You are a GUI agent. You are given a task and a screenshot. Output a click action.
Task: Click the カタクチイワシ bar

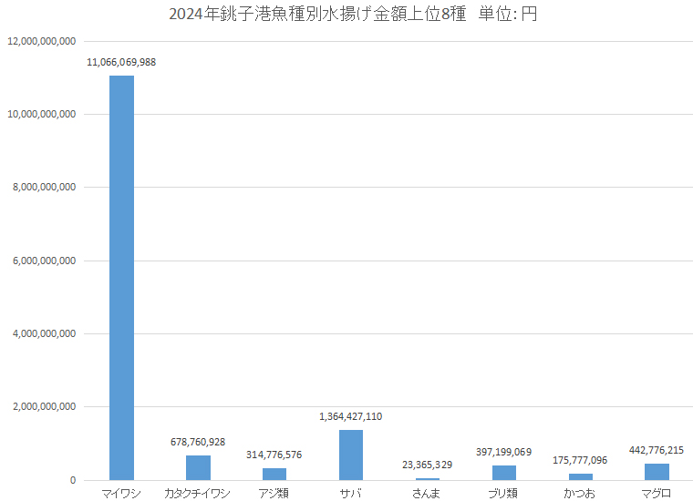click(x=198, y=467)
